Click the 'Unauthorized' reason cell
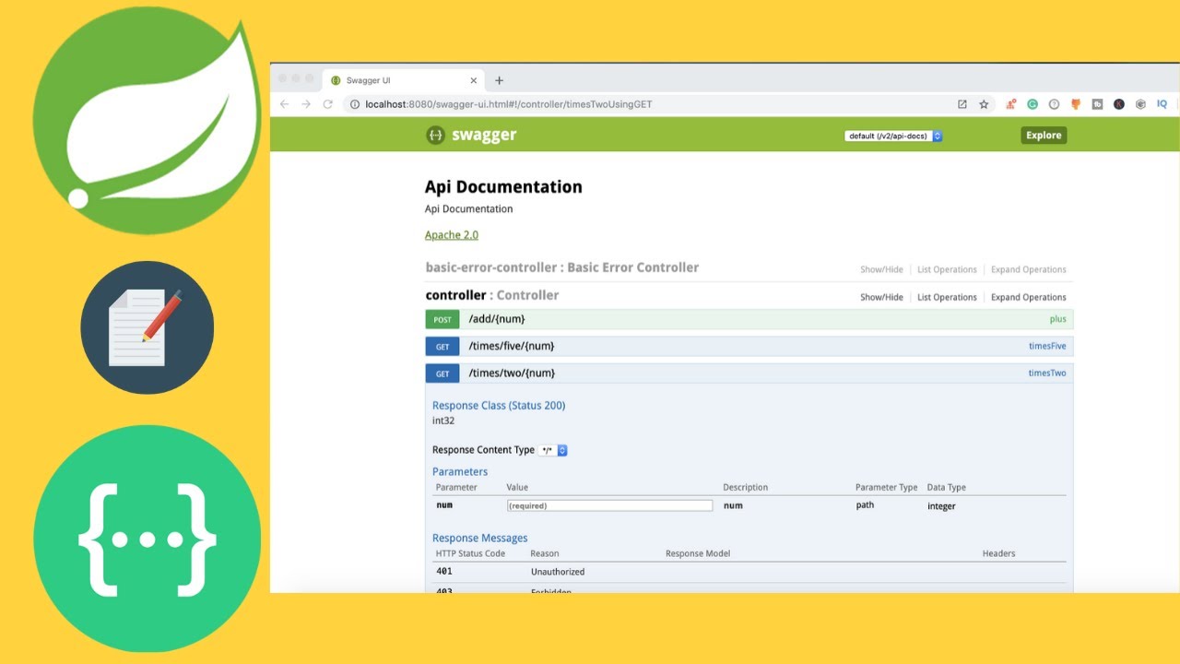 pyautogui.click(x=558, y=572)
